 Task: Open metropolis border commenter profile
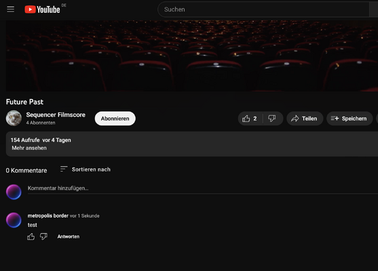coord(48,215)
